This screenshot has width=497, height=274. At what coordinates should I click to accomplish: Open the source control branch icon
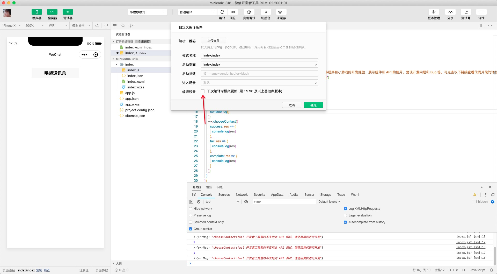131,26
